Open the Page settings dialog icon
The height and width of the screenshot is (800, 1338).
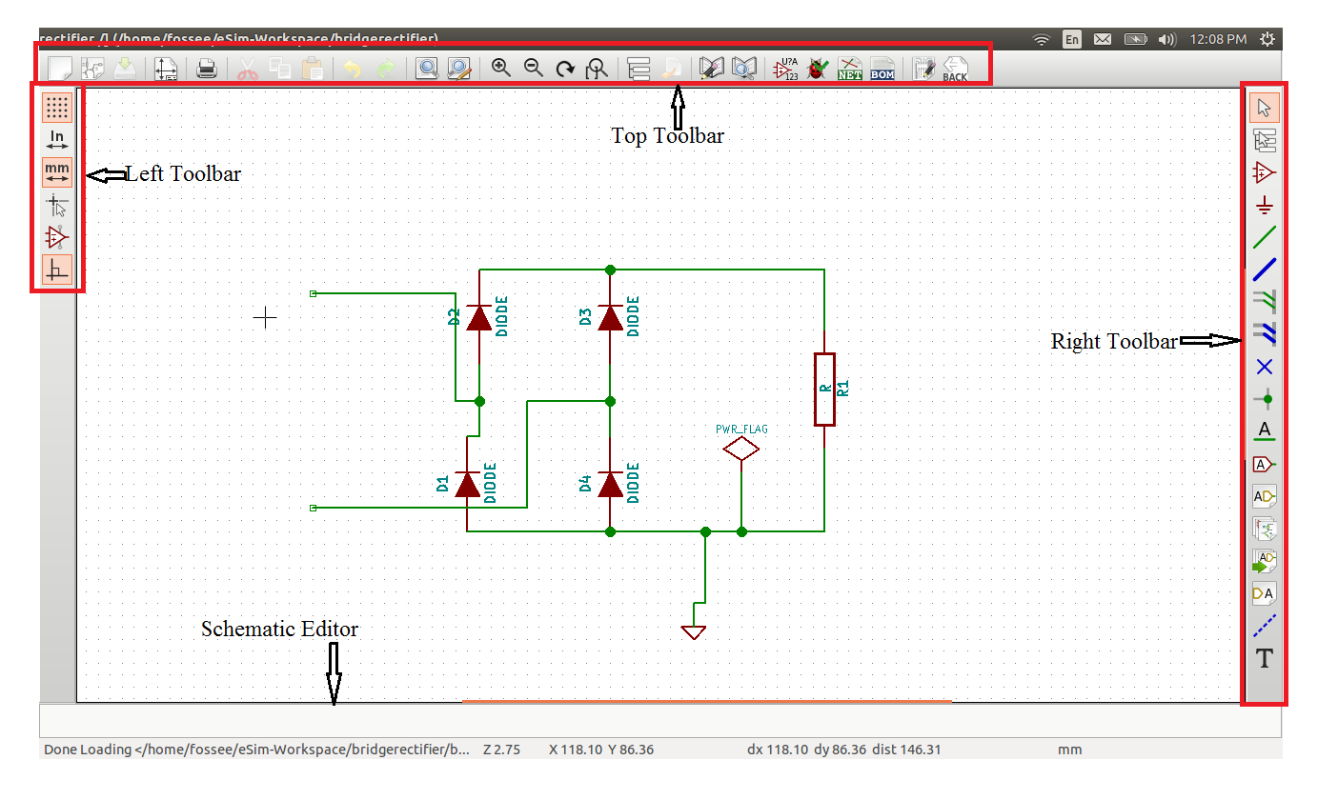[x=167, y=68]
